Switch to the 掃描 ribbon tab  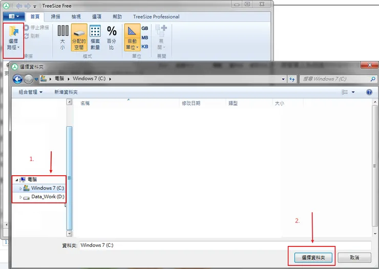56,16
